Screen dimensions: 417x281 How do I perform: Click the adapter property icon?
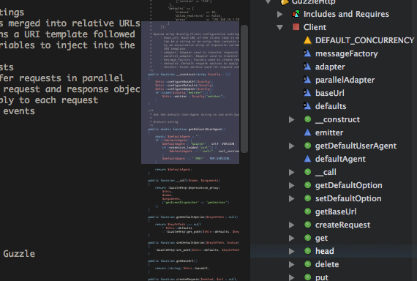pyautogui.click(x=307, y=67)
